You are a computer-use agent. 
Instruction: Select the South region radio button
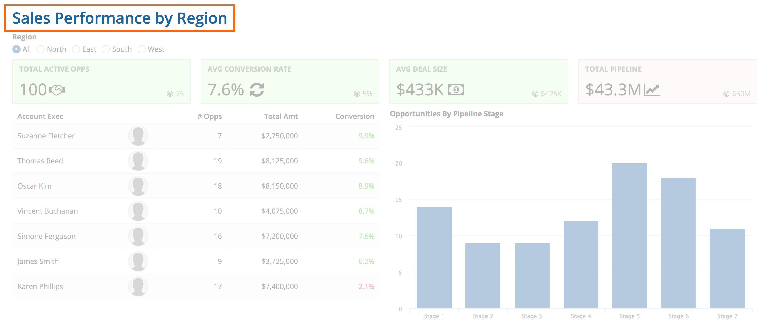(x=106, y=49)
